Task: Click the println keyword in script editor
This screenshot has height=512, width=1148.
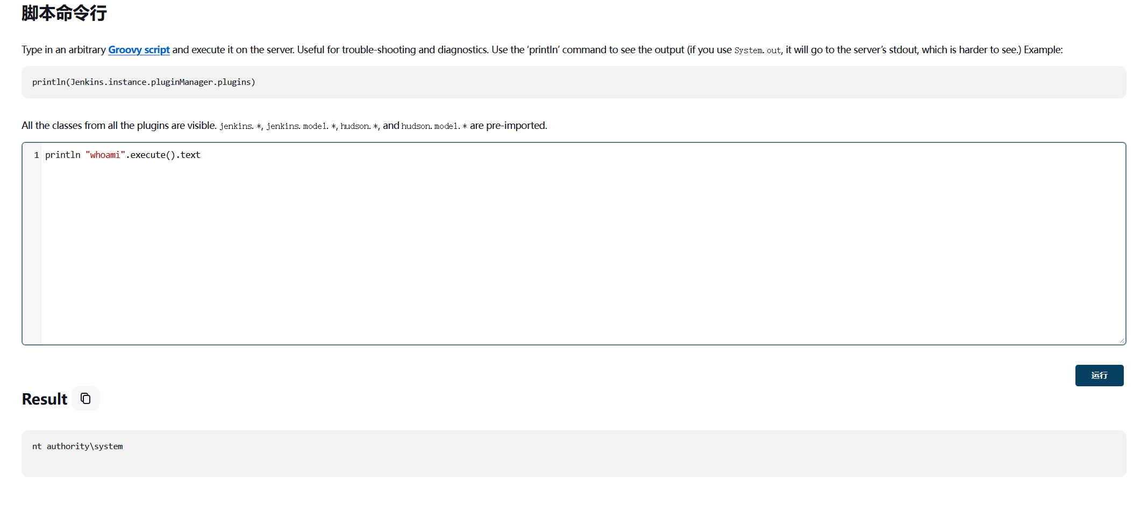Action: pyautogui.click(x=62, y=155)
